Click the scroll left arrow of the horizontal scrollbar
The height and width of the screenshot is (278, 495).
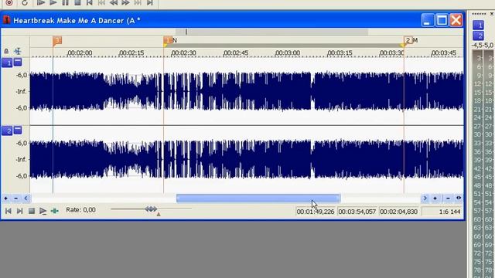pyautogui.click(x=26, y=198)
